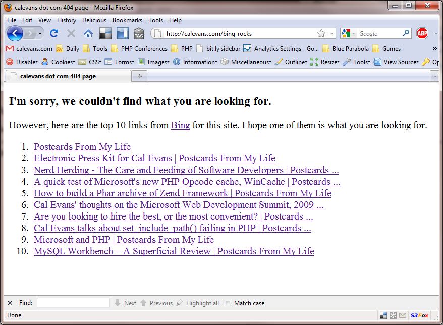Open the Disable menu in developer toolbar
443x325 pixels.
(22, 62)
